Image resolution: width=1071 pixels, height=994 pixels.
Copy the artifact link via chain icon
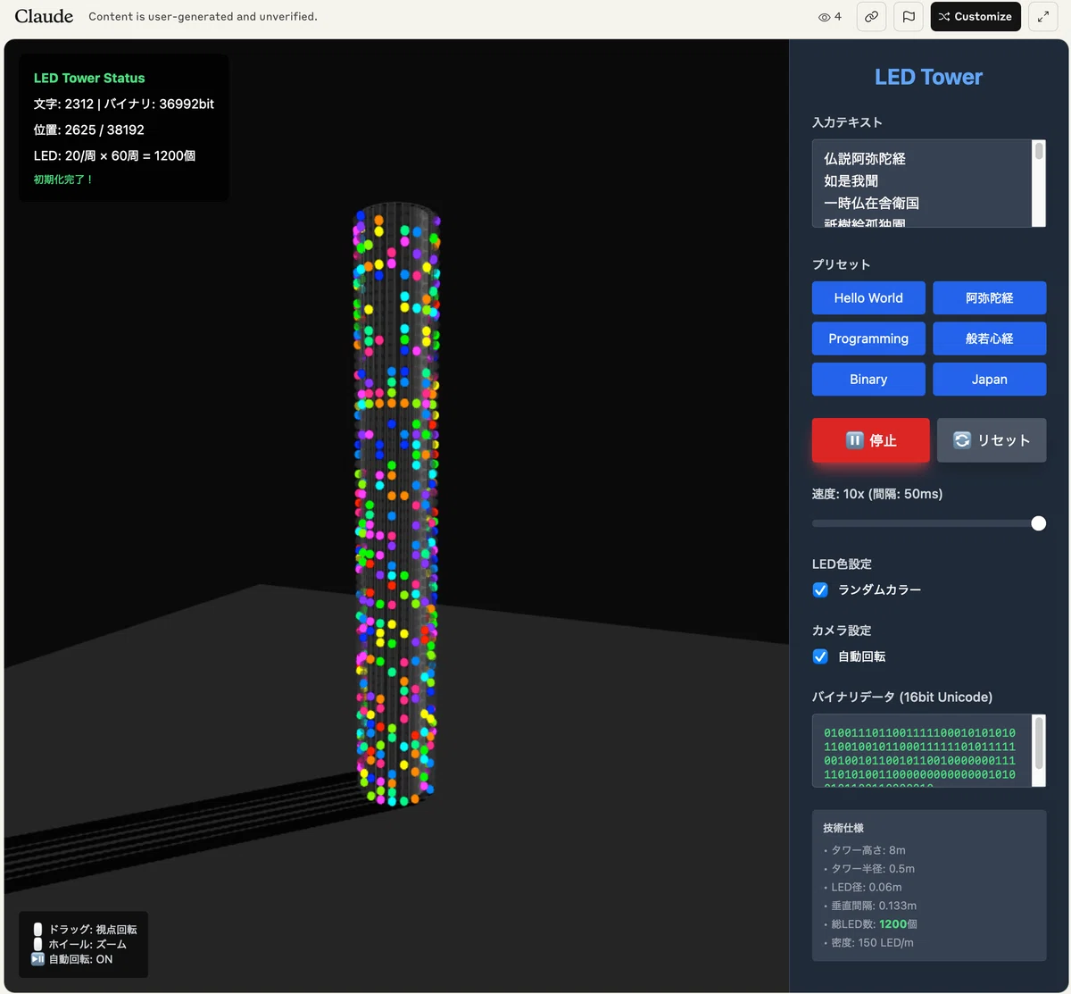point(871,16)
